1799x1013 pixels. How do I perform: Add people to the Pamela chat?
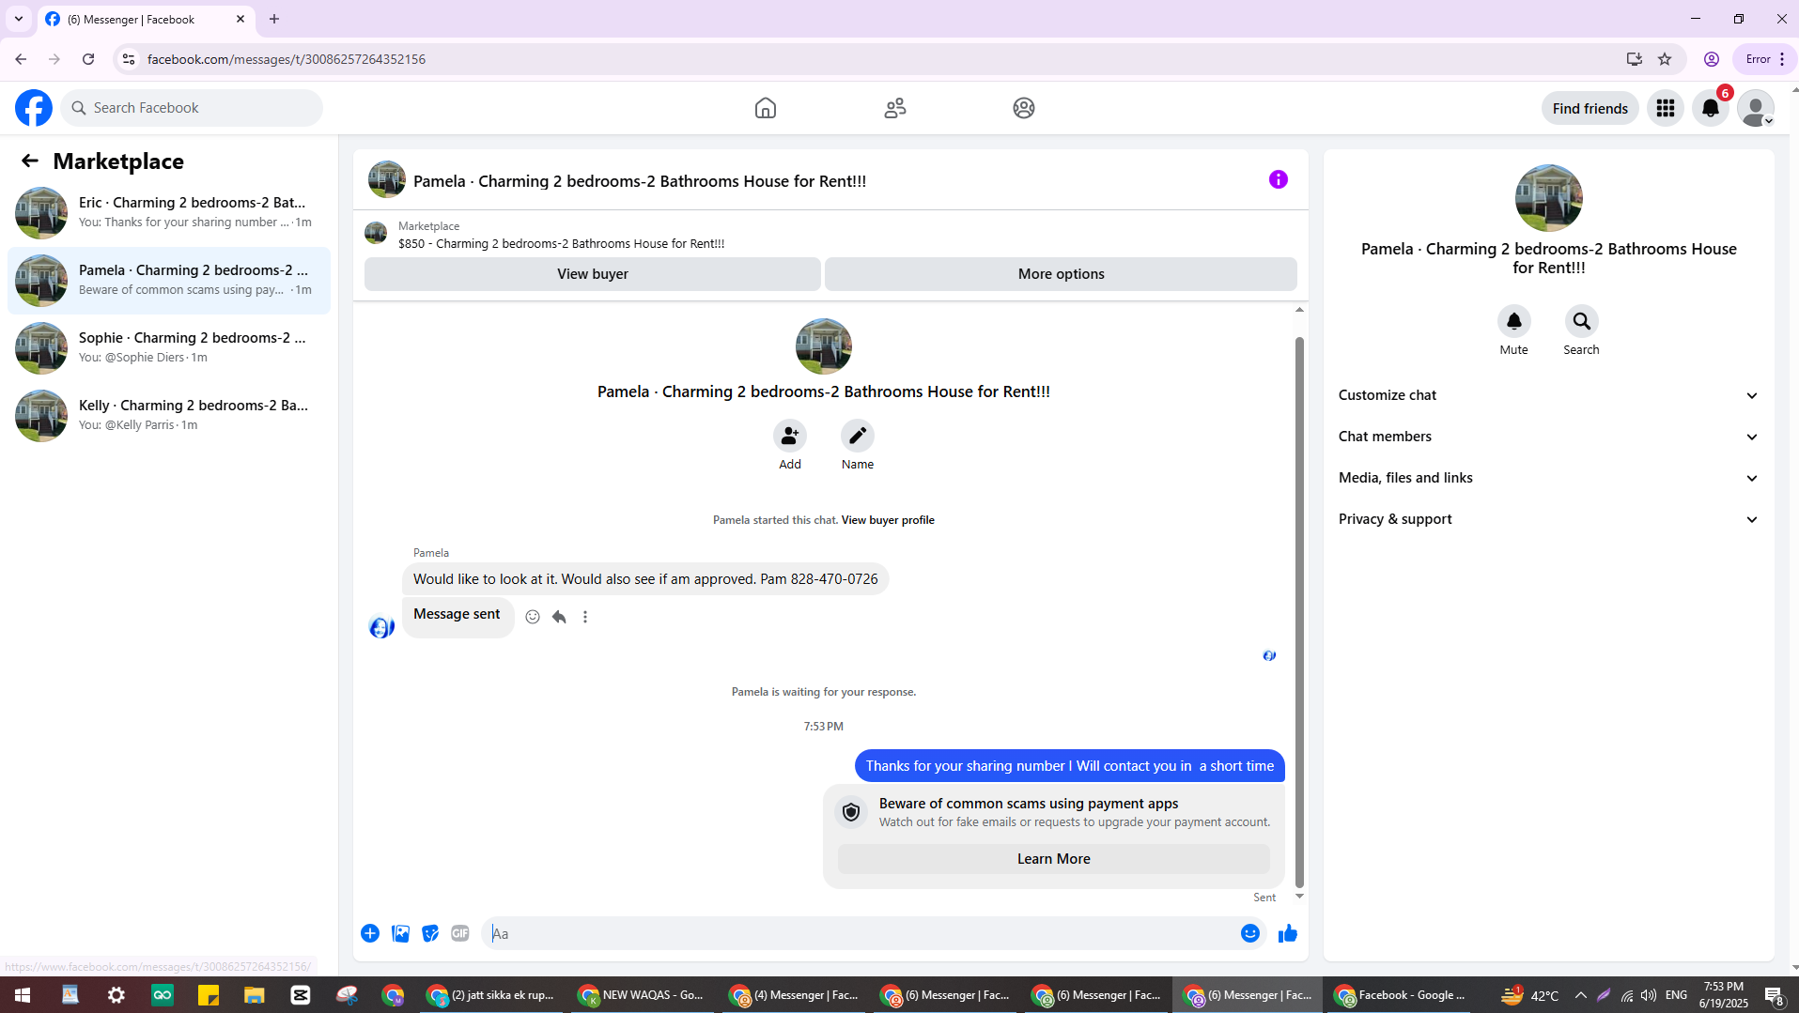[790, 436]
